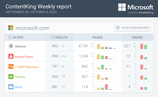
Task: Click the Website health score 962
Action: coord(55,46)
